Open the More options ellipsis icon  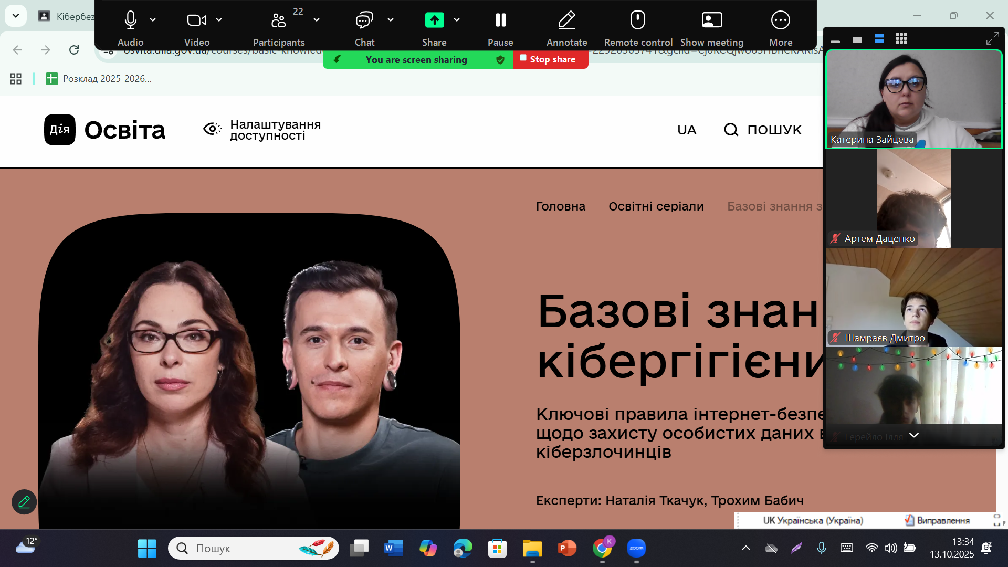(780, 20)
